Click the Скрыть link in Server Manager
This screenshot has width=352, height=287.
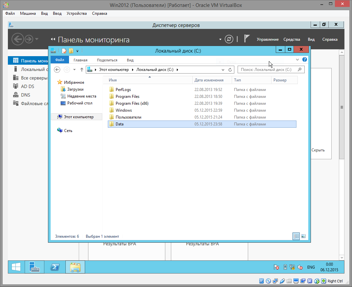coord(318,150)
